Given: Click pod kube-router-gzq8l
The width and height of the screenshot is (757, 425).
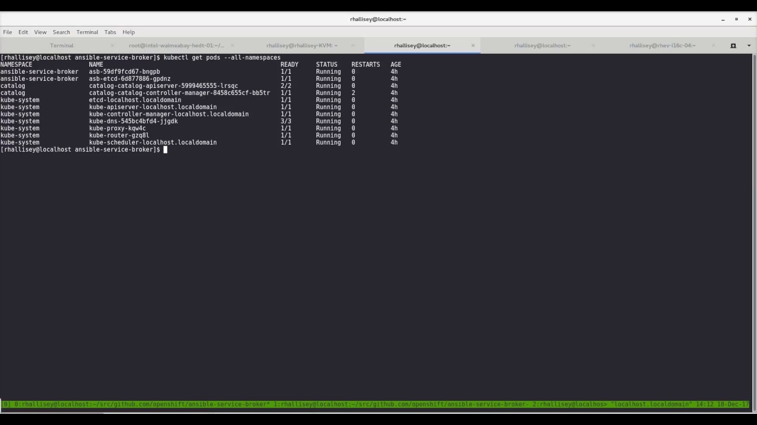Looking at the screenshot, I should (119, 135).
